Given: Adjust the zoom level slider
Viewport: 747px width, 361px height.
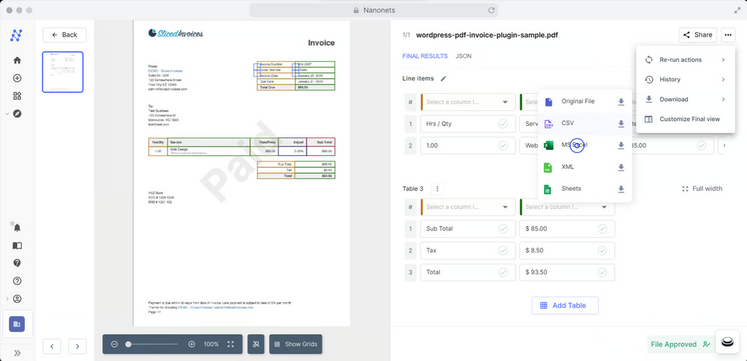Looking at the screenshot, I should 129,344.
